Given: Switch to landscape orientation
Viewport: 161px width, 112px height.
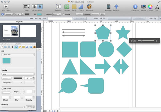Looking at the screenshot, I should tap(40, 7).
